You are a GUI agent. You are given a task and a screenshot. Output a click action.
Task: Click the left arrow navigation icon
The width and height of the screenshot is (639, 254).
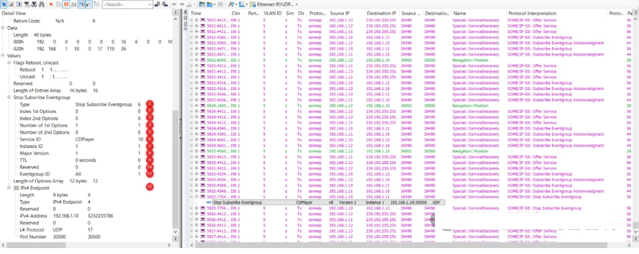pyautogui.click(x=174, y=4)
